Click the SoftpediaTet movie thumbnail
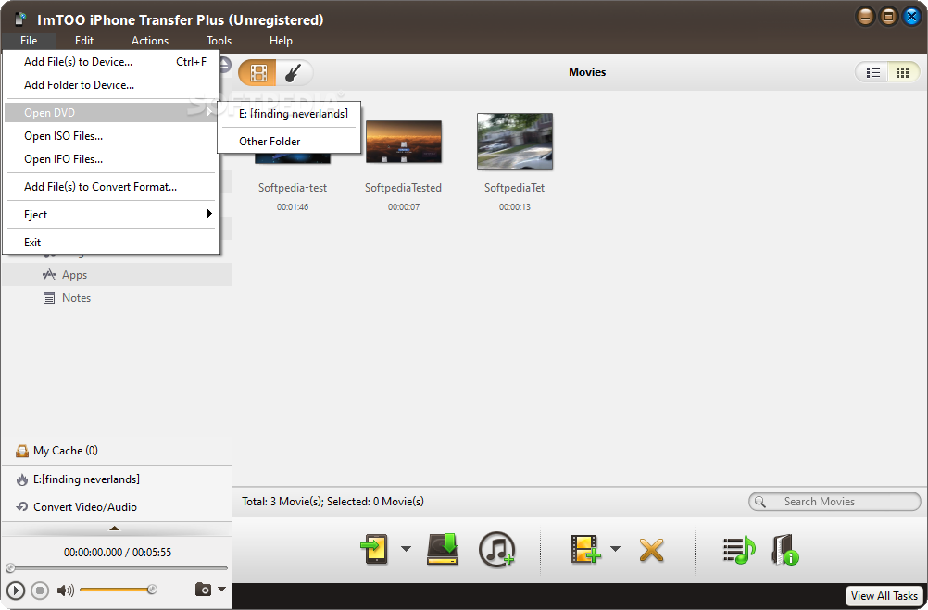Screen dimensions: 928x610 pos(515,142)
